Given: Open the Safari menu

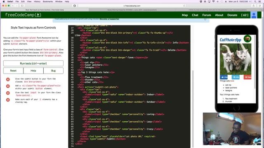Looking at the screenshot, I should [10, 1].
